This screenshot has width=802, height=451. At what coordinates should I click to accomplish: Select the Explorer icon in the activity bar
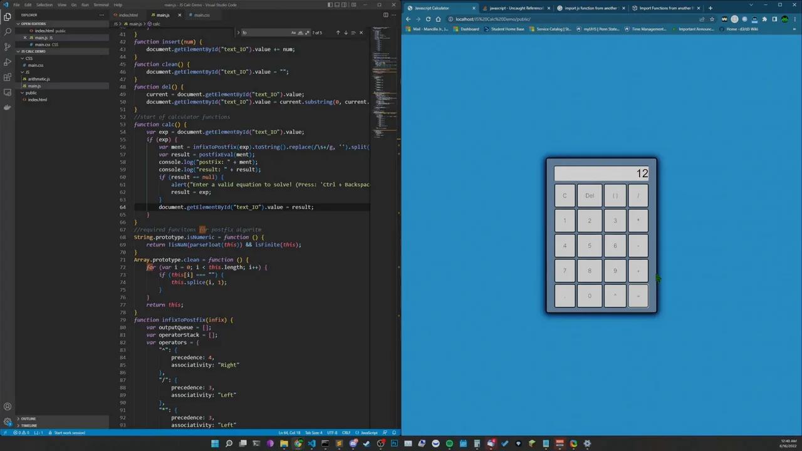click(8, 18)
